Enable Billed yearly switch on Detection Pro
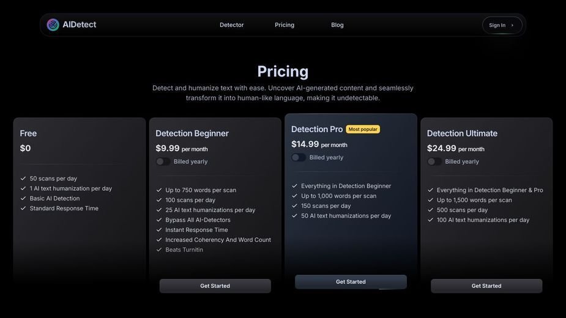 (x=299, y=157)
